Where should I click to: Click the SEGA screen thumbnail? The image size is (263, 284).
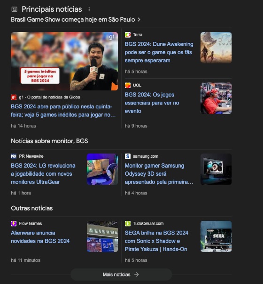click(x=216, y=236)
